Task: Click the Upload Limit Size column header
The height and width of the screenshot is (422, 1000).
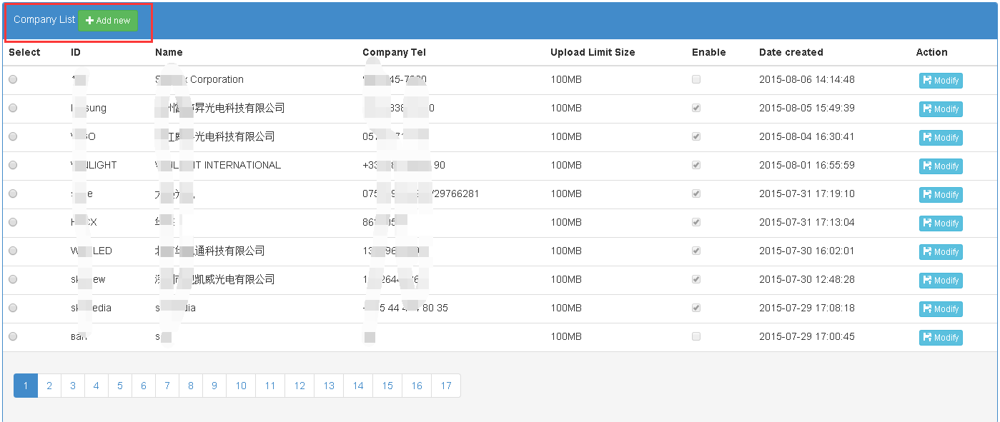Action: (593, 52)
